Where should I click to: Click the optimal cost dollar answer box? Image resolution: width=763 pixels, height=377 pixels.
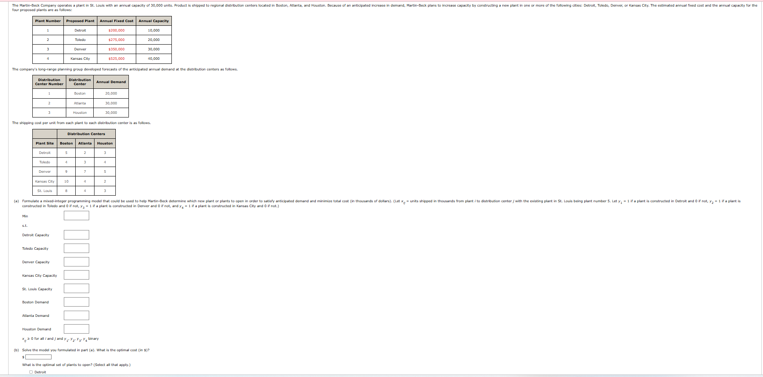38,357
